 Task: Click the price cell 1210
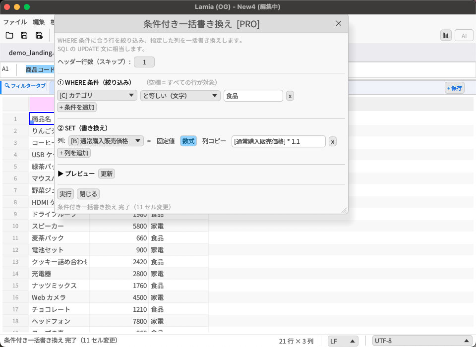point(119,309)
